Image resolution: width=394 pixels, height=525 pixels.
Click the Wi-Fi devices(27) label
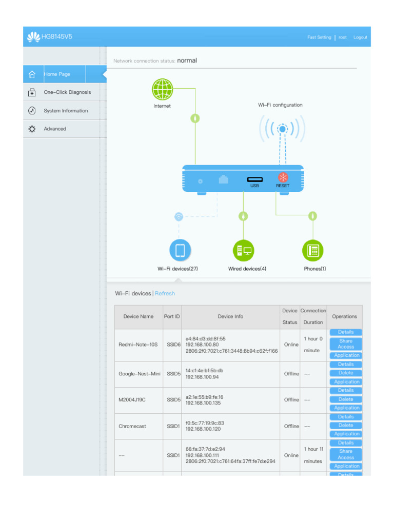pyautogui.click(x=178, y=269)
